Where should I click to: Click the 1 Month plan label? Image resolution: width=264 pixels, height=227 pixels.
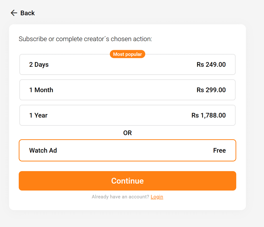pos(41,90)
